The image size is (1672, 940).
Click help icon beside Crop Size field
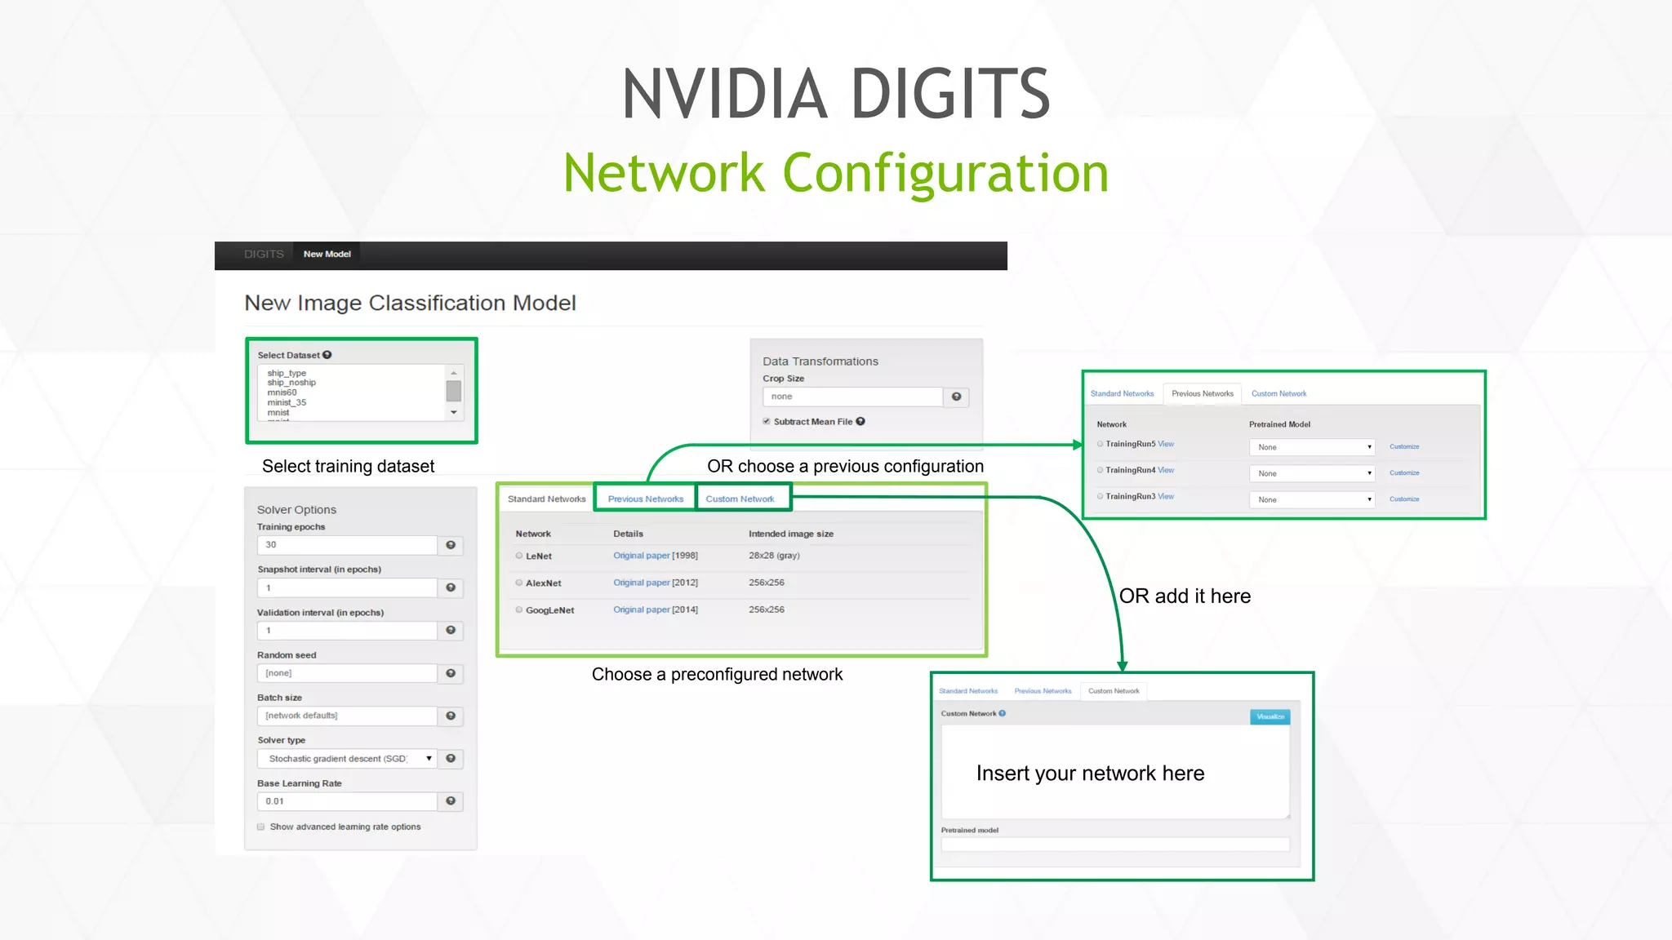[956, 397]
